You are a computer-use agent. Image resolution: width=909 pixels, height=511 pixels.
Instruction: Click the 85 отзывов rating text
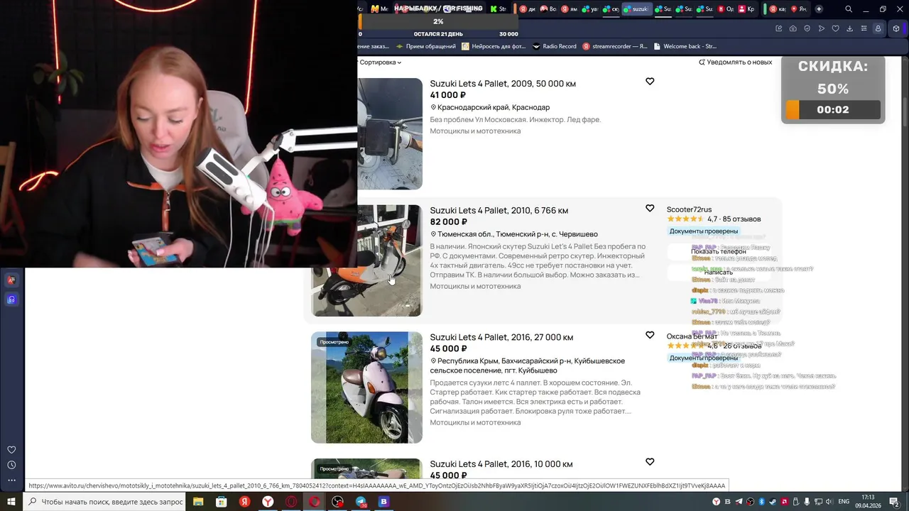click(x=741, y=219)
